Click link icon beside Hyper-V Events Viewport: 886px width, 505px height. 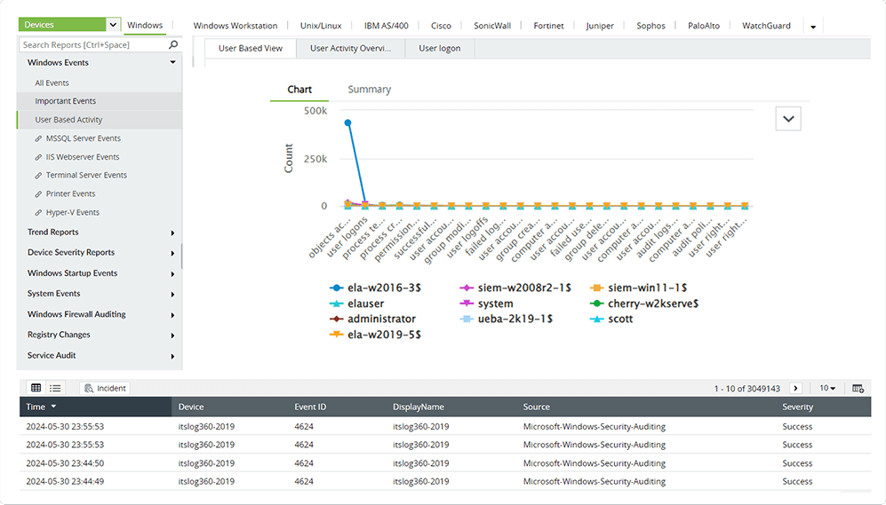click(38, 213)
